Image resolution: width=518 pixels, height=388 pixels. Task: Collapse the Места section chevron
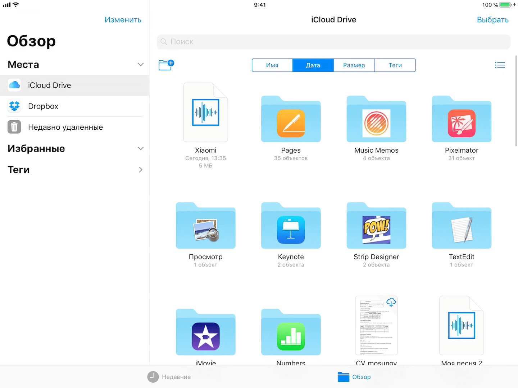pyautogui.click(x=141, y=65)
